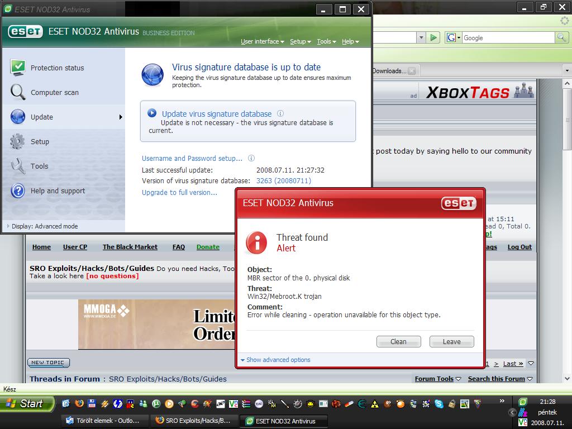Expand hidden system tray icons arrow
572x429 pixels.
point(512,413)
